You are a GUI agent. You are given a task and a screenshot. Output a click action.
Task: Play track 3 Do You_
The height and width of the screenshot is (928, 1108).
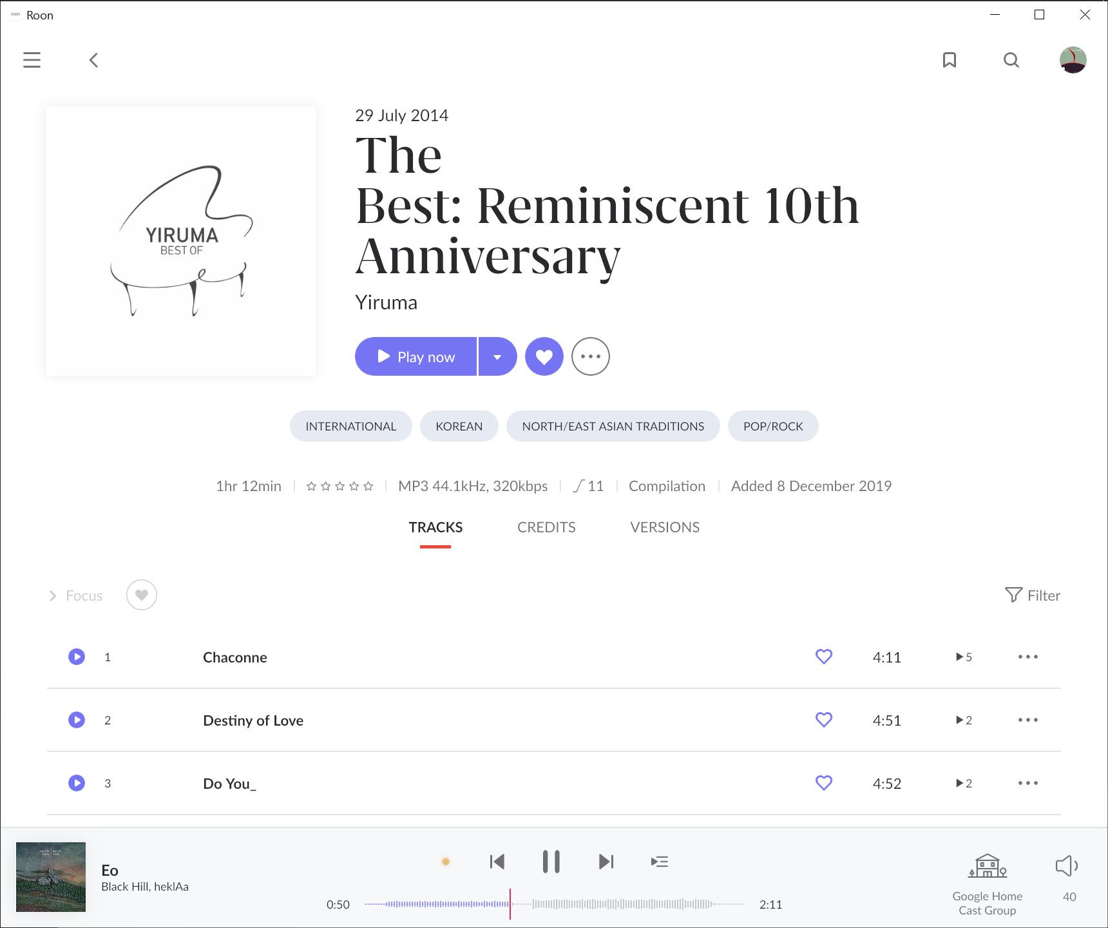(77, 783)
